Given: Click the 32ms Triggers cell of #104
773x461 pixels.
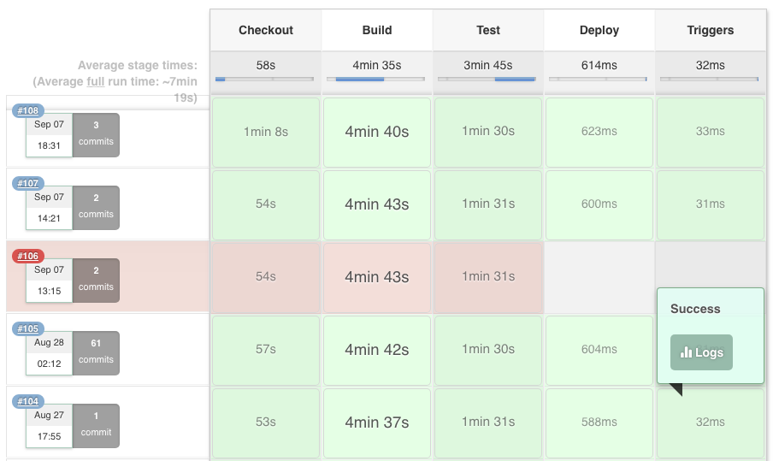Looking at the screenshot, I should [x=711, y=422].
